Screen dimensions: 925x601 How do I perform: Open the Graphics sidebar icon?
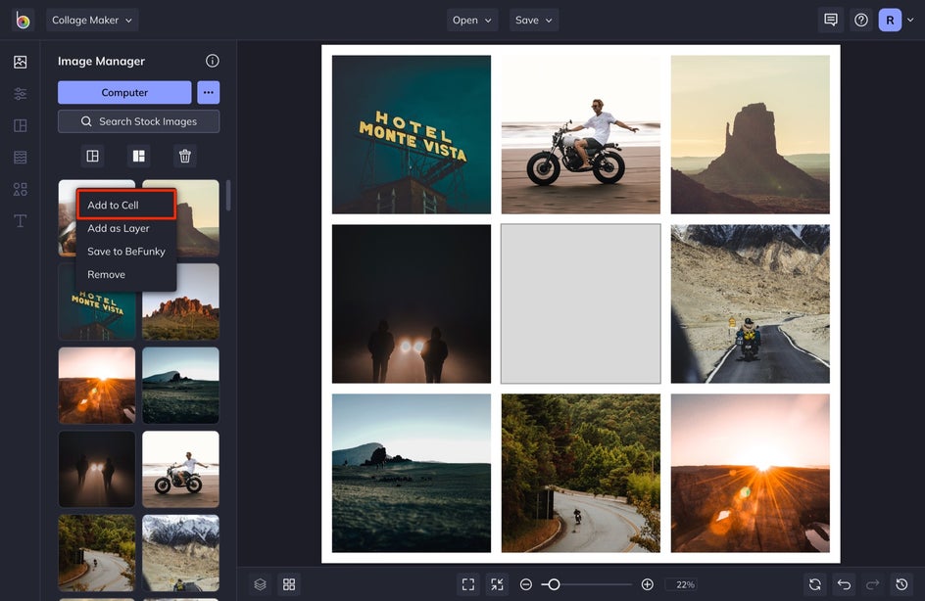[x=20, y=189]
